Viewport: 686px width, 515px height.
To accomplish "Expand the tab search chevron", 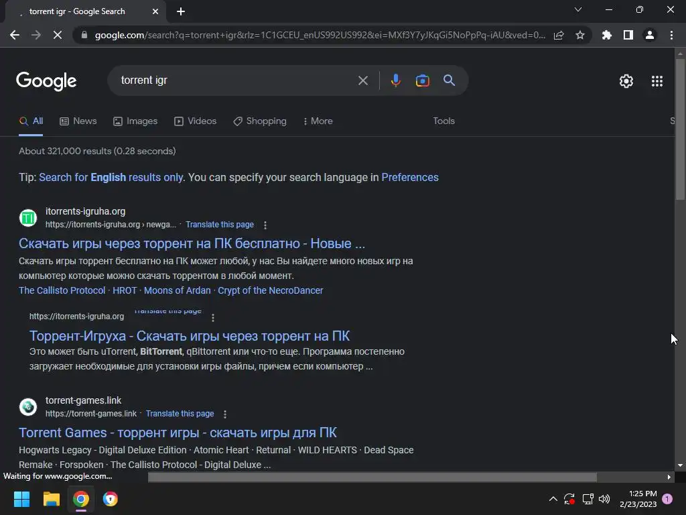I will (578, 9).
